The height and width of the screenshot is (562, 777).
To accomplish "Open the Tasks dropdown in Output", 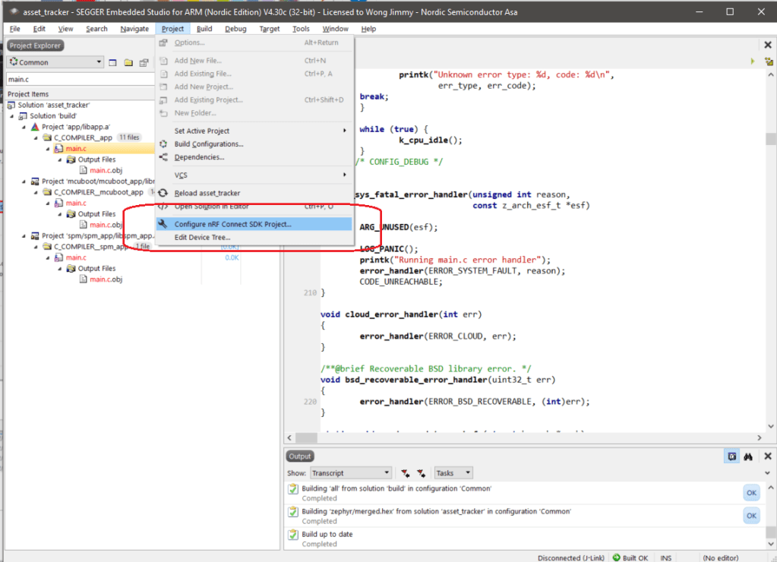I will (453, 473).
